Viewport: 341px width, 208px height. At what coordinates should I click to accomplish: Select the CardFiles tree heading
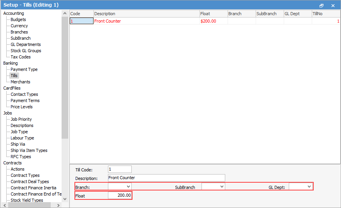click(x=12, y=88)
